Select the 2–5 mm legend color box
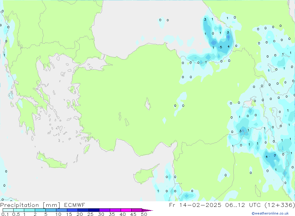The width and height of the screenshot is (295, 216). (40, 210)
